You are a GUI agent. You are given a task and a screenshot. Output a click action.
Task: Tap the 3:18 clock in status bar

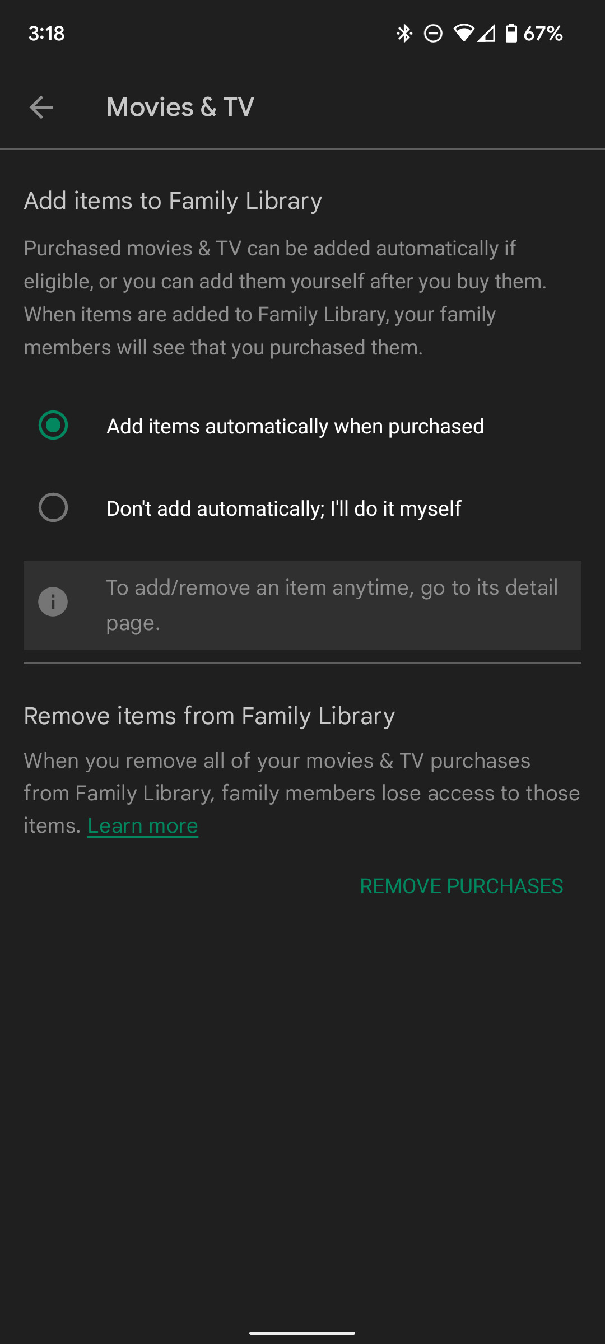tap(46, 34)
